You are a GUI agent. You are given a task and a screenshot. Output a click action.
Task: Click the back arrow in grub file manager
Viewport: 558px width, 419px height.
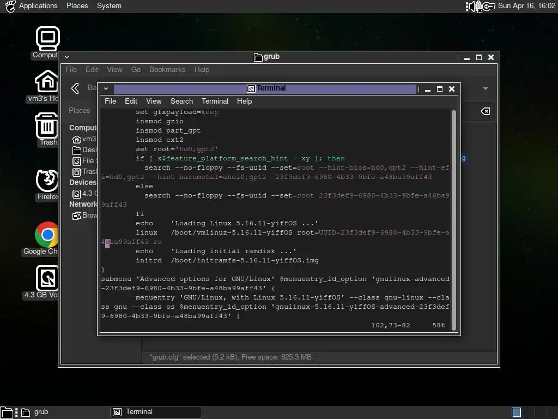[75, 88]
